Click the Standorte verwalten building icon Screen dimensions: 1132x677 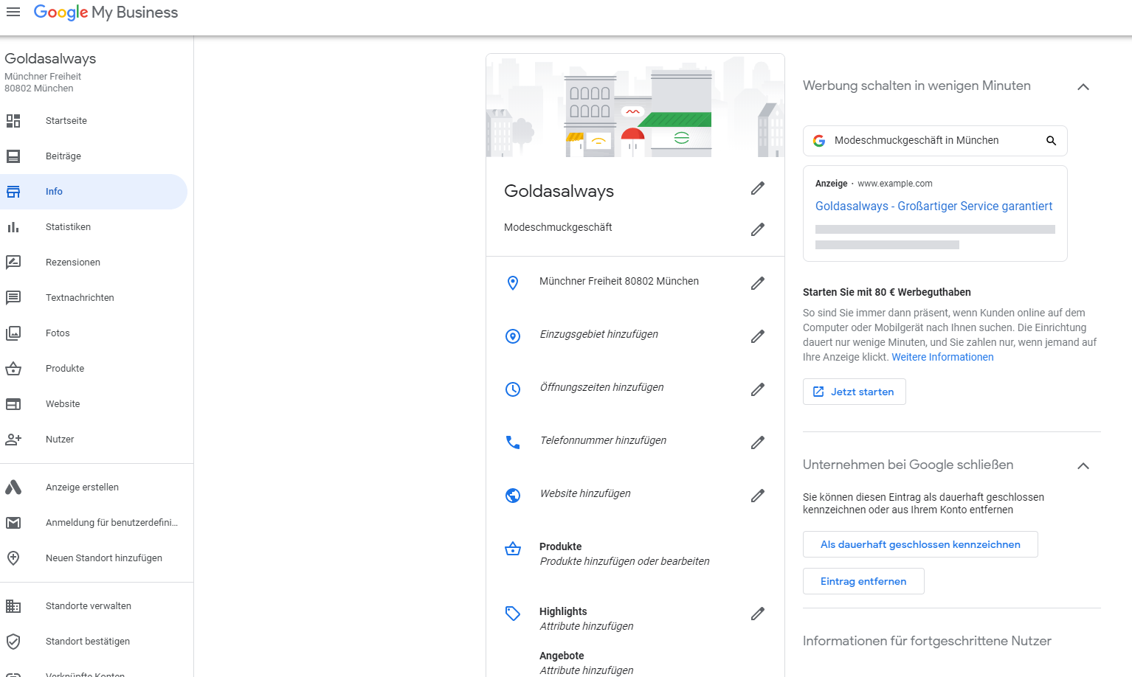tap(13, 606)
